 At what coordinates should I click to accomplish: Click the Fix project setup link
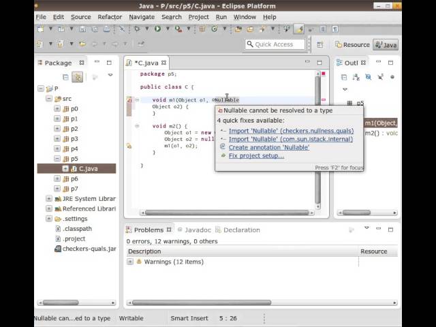point(256,156)
